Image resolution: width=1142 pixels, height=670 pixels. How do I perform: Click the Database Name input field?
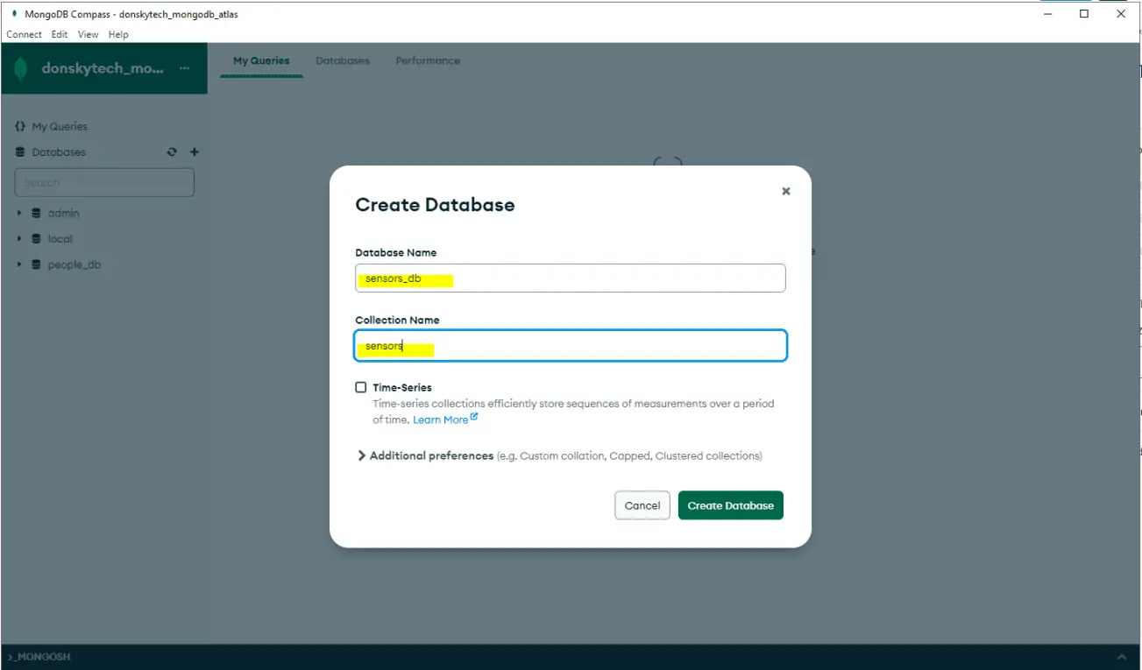(x=570, y=279)
